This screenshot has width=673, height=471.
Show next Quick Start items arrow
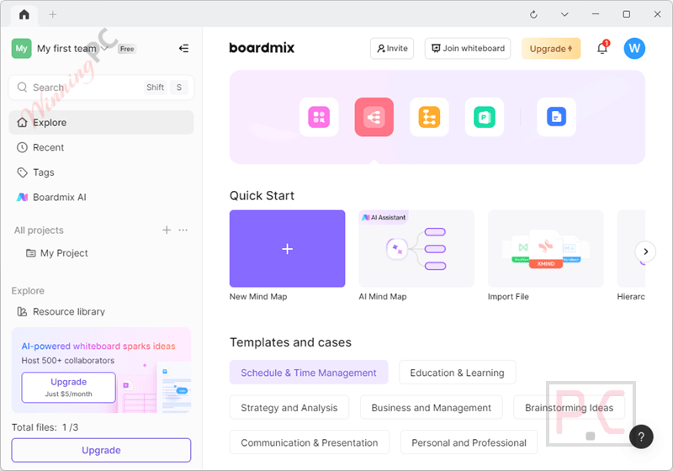(645, 251)
